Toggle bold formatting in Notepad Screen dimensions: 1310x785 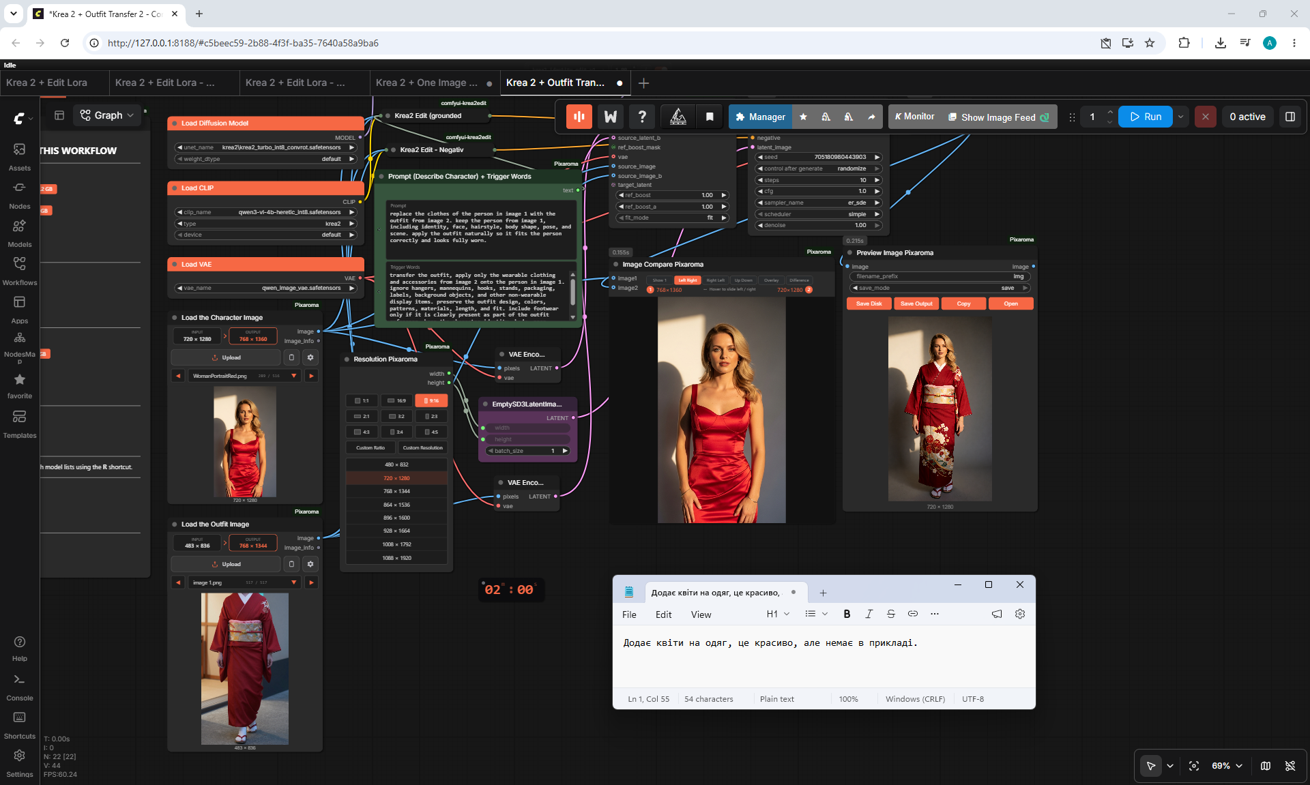coord(847,614)
